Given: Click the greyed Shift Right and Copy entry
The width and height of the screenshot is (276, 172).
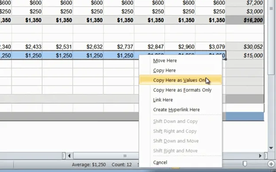Looking at the screenshot, I should tap(180, 131).
